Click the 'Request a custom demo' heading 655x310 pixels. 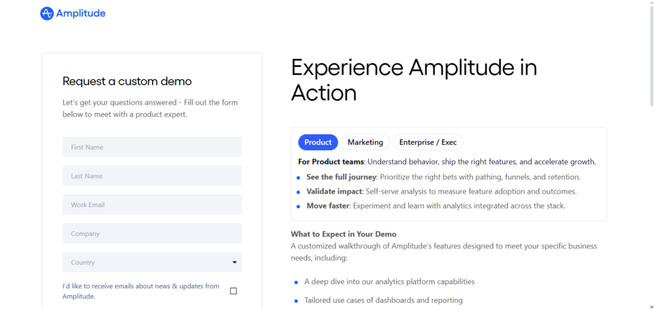127,81
